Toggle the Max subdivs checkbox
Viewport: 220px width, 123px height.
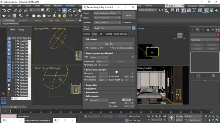pyautogui.click(x=85, y=77)
